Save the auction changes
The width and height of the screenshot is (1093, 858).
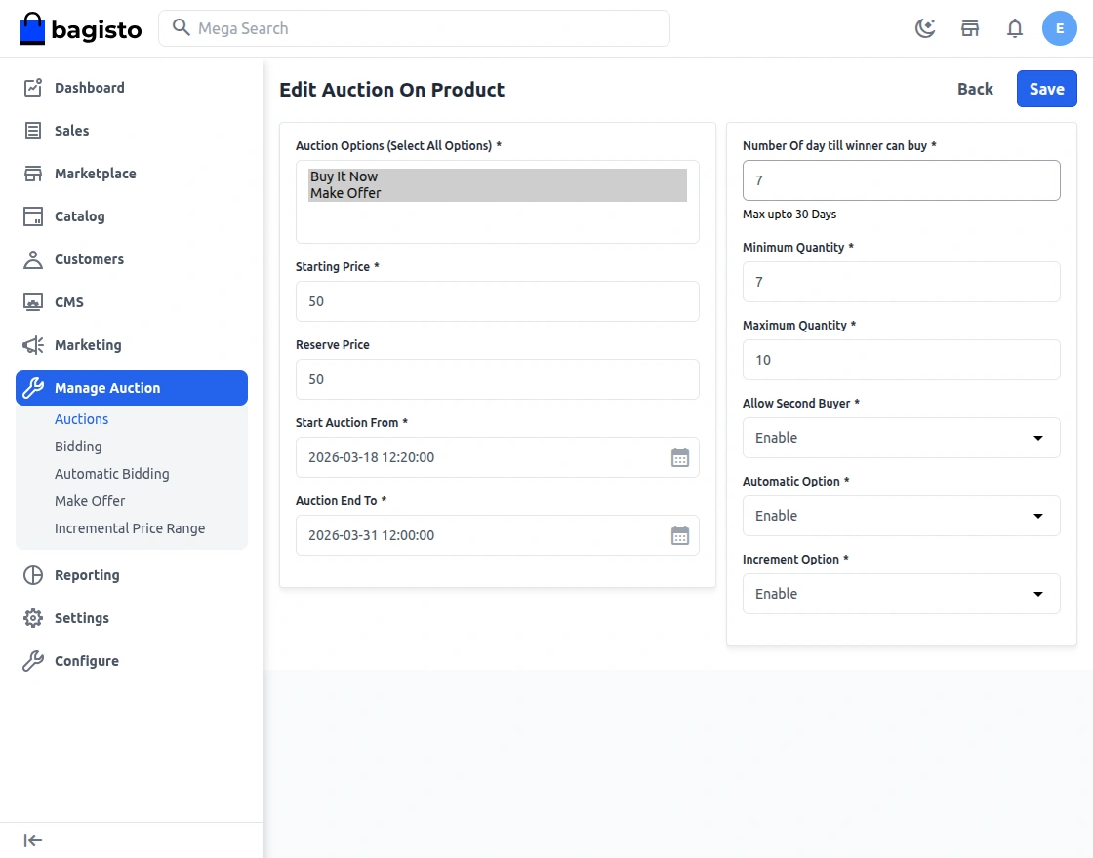tap(1046, 89)
